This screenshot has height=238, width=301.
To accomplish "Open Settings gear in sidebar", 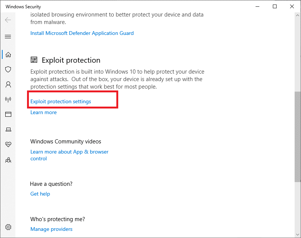I will (x=8, y=227).
